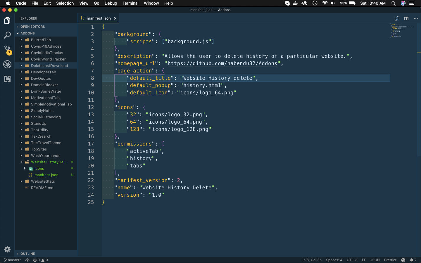This screenshot has width=421, height=263.
Task: Select the WashYourhands folder
Action: [46, 156]
